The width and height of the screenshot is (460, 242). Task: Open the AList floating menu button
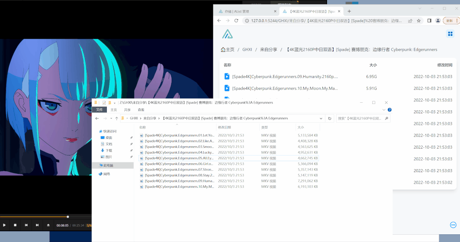(x=453, y=225)
